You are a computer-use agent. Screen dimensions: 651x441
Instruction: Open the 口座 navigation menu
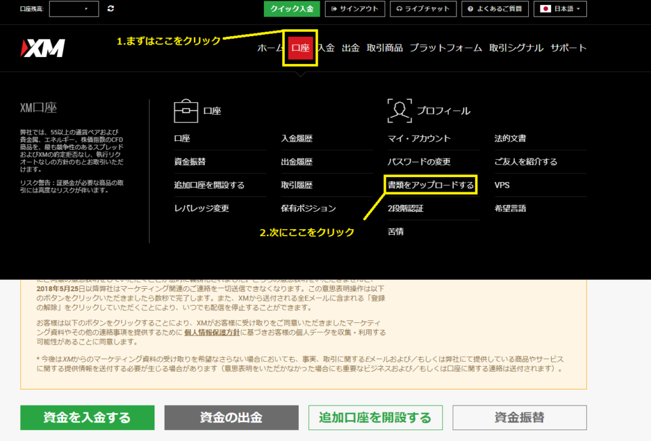300,48
